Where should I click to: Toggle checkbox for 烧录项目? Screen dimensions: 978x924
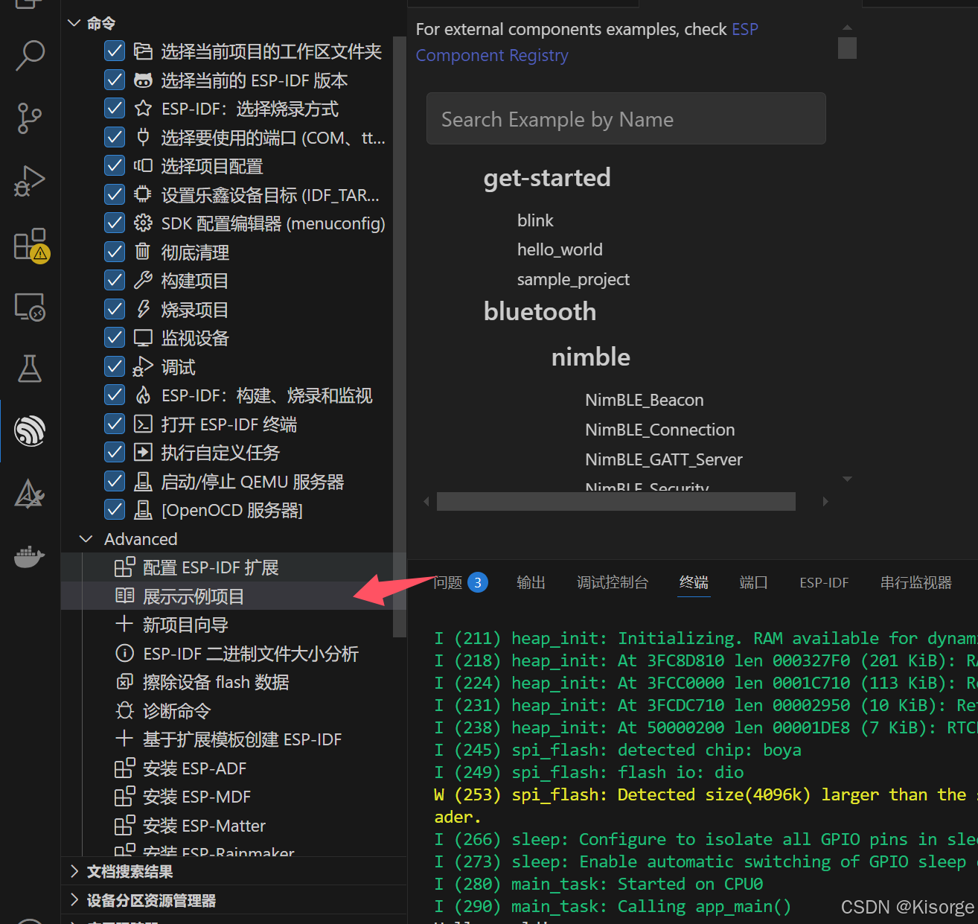pyautogui.click(x=115, y=309)
